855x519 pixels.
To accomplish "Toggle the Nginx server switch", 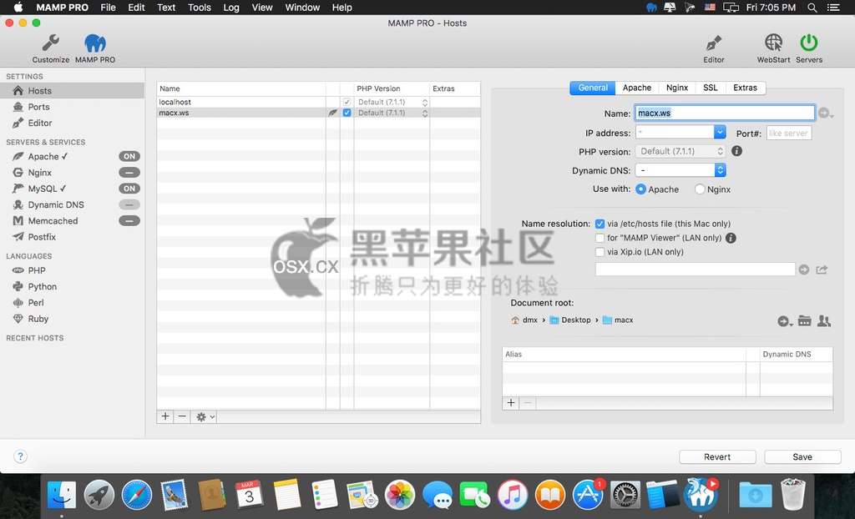I will pos(129,173).
